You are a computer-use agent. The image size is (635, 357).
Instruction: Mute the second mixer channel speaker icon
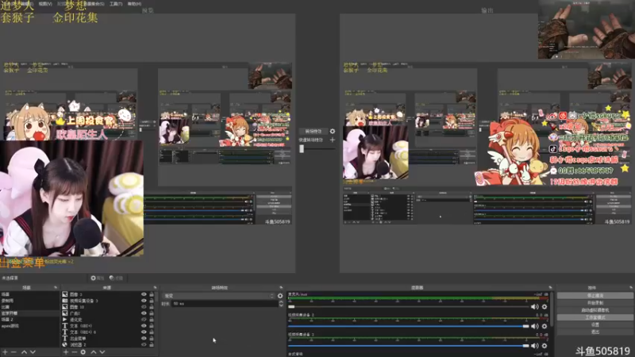(535, 326)
